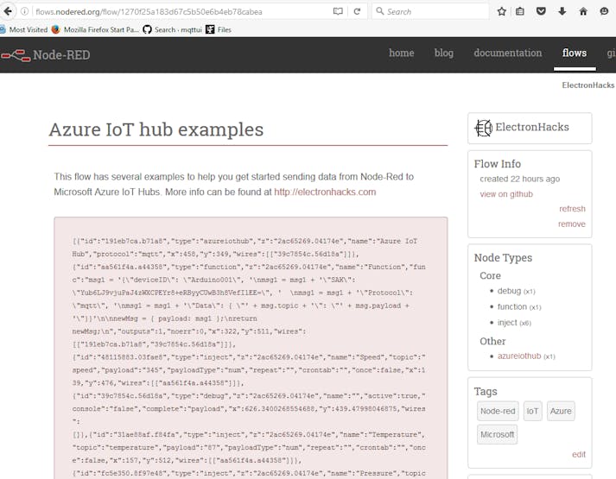The width and height of the screenshot is (616, 479).
Task: Select the Microsoft tag
Action: point(497,435)
